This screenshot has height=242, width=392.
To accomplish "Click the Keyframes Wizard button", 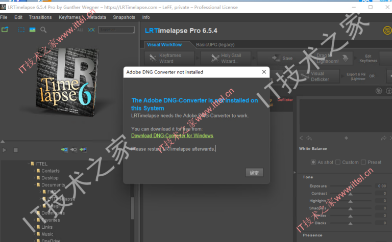I will pyautogui.click(x=170, y=58).
